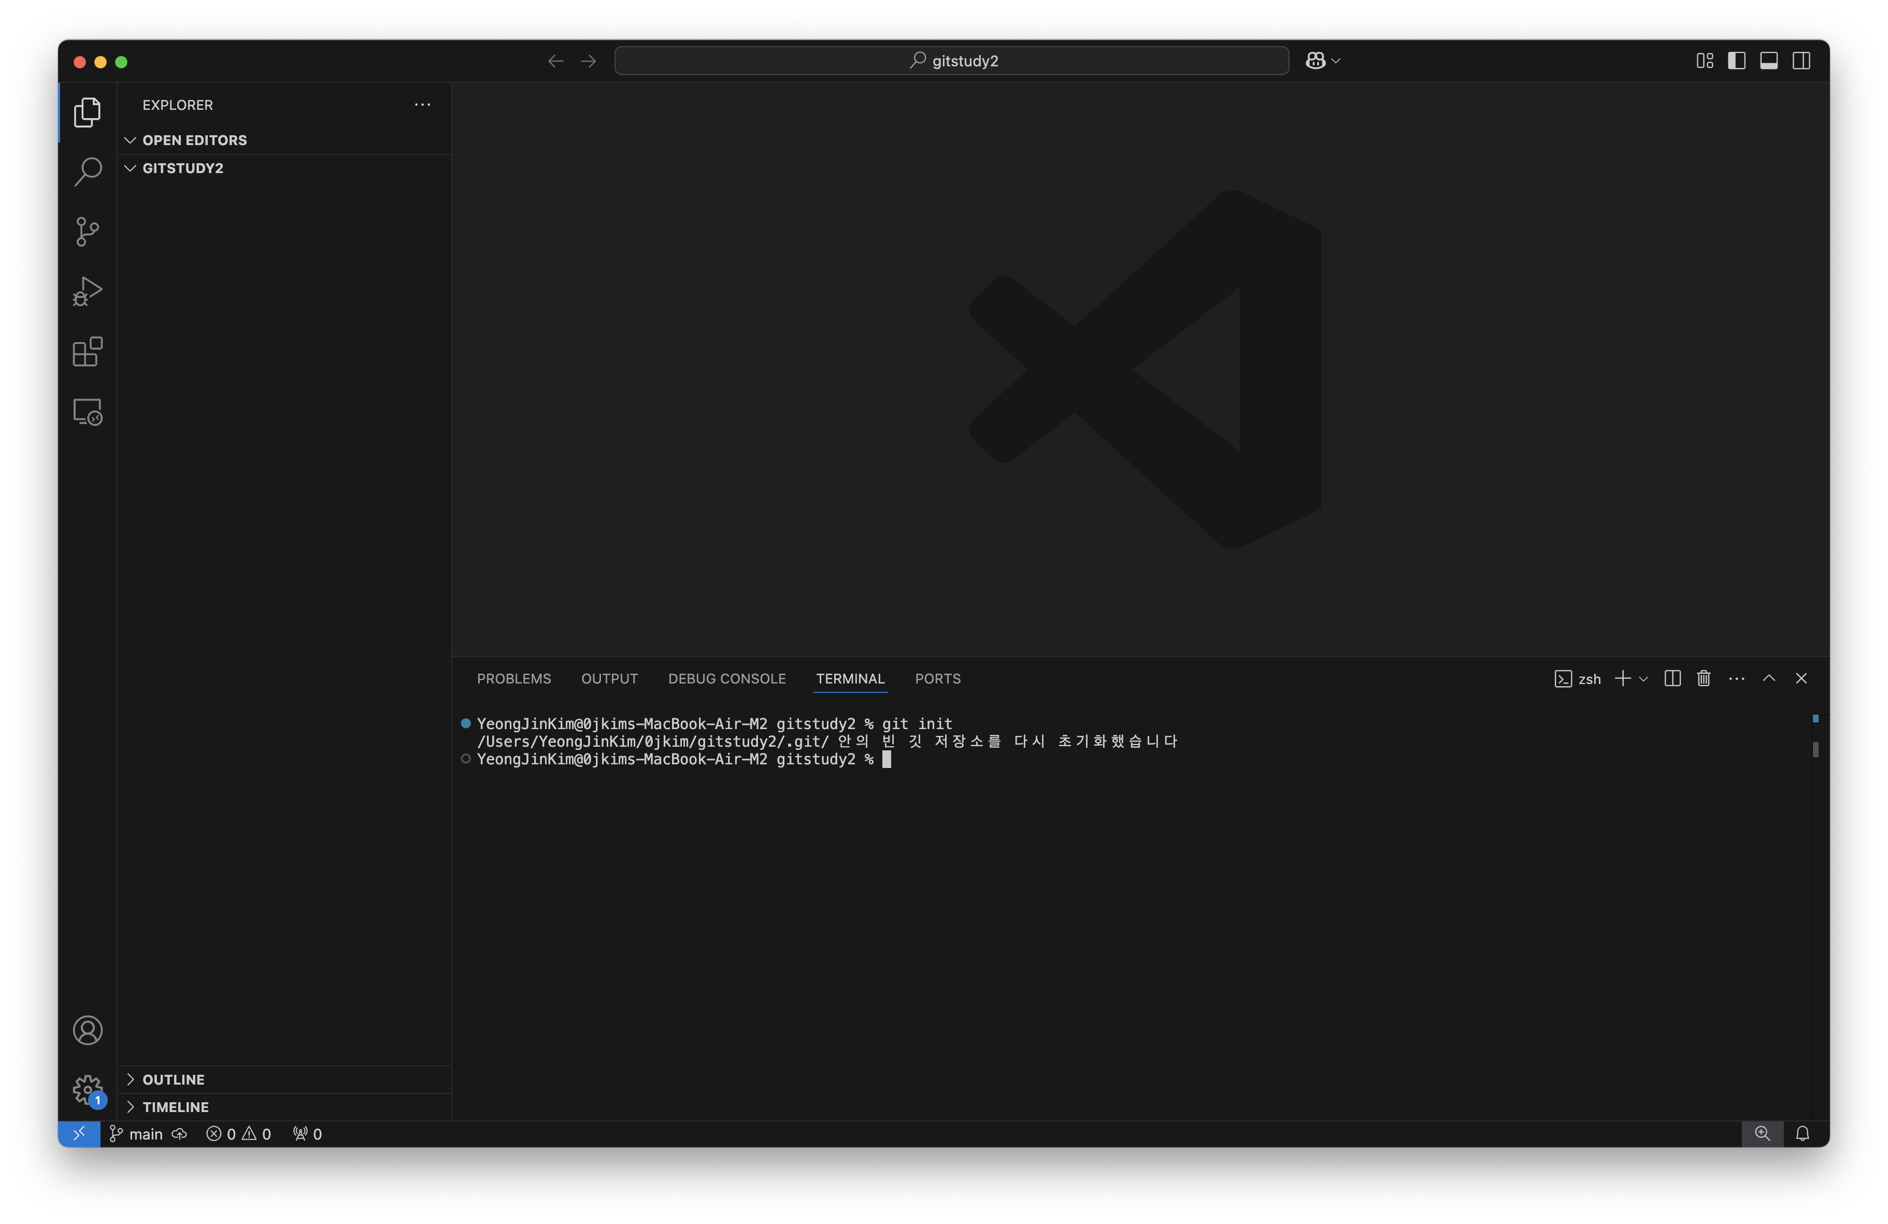Go back with the left arrow

coord(555,61)
